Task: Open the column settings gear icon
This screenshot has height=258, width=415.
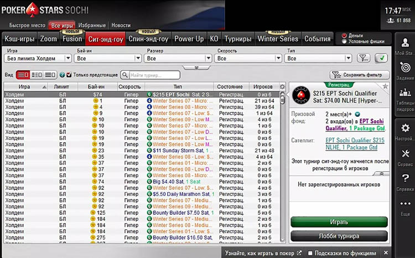Action: (282, 86)
